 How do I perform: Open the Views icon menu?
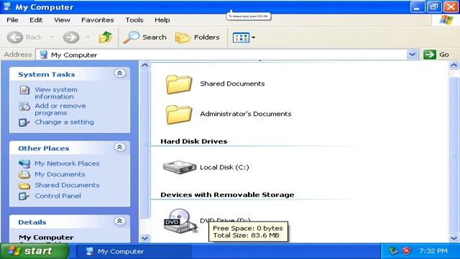pyautogui.click(x=241, y=37)
